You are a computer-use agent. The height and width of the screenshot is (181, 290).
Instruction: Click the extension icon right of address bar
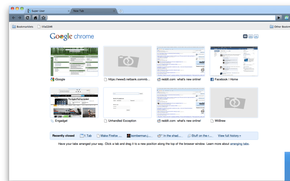pyautogui.click(x=286, y=18)
